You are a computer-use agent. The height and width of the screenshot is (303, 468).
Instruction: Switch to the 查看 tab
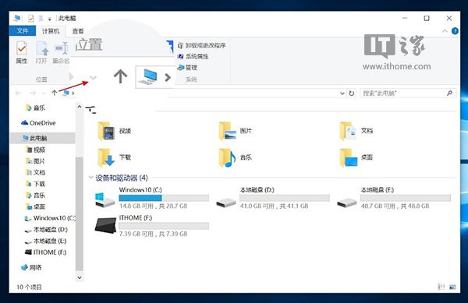(x=78, y=31)
